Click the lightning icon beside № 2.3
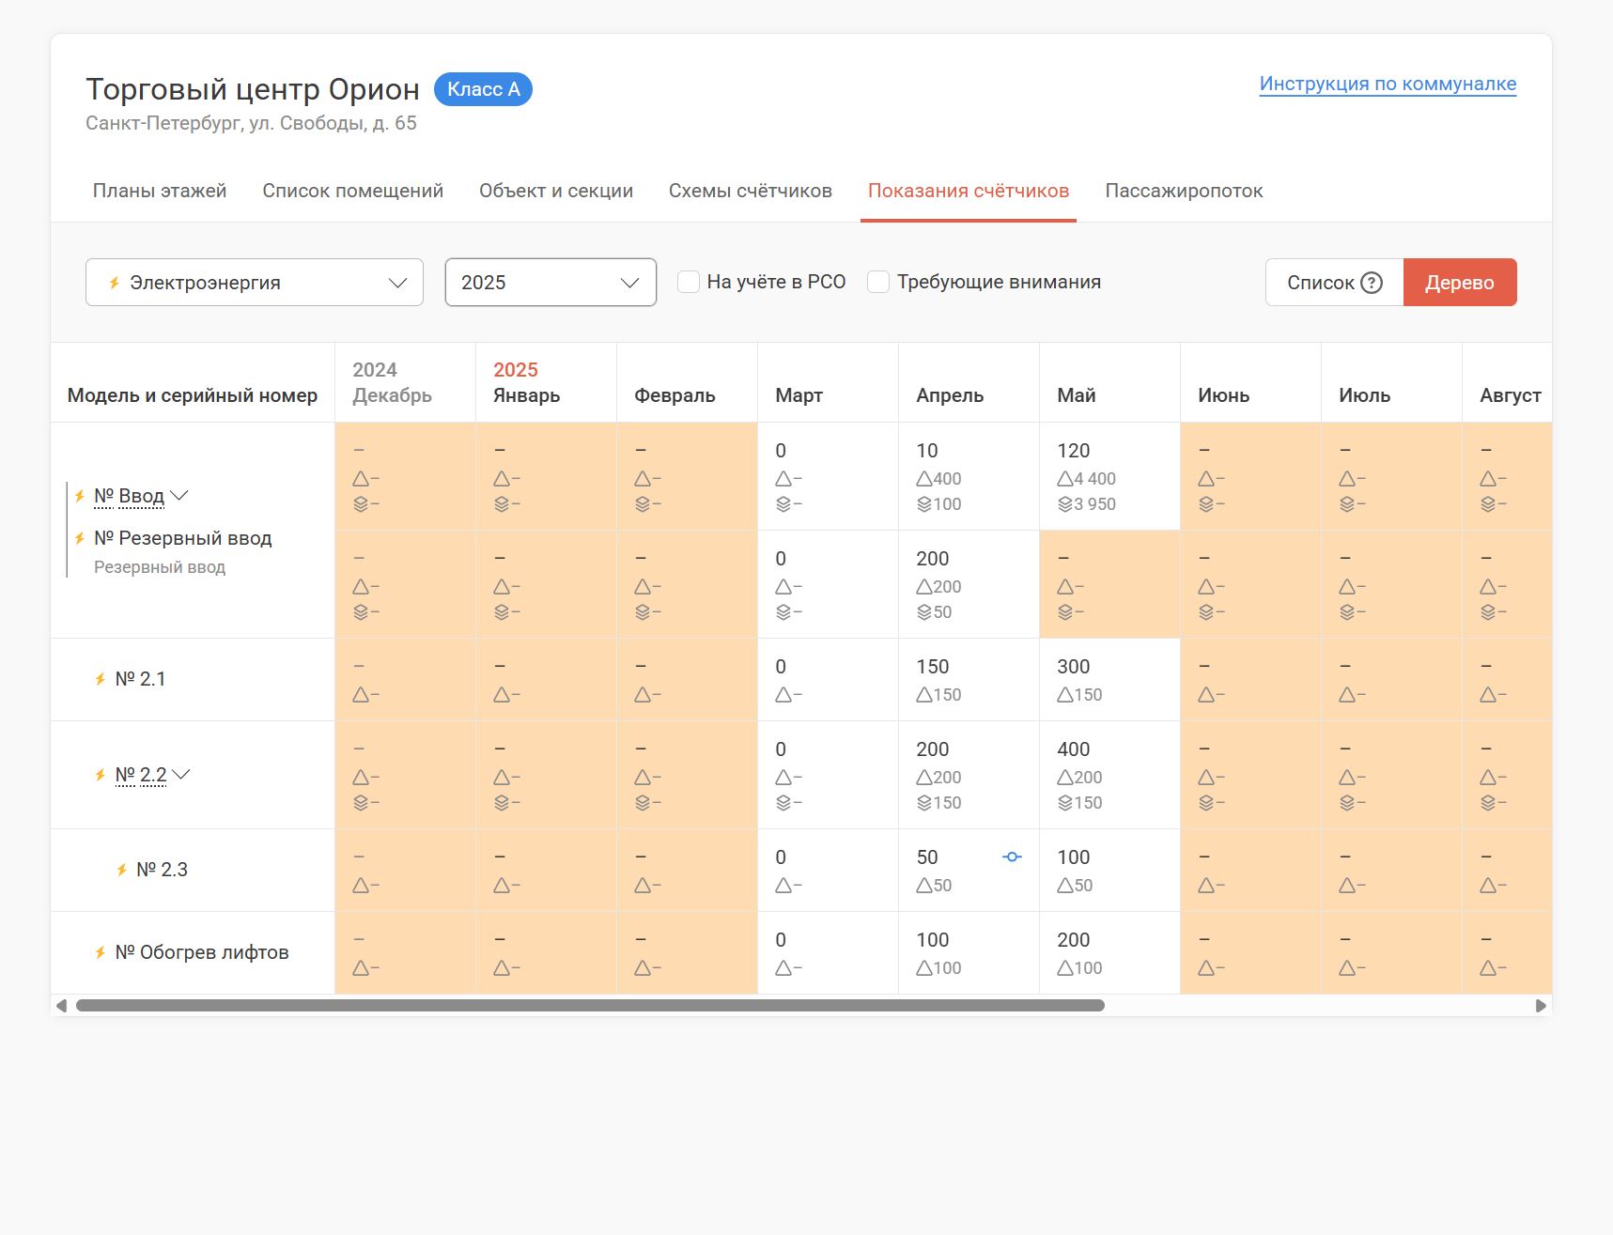Screen dimensions: 1613x1235 (x=122, y=870)
